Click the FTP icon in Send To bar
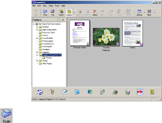The width and height of the screenshot is (162, 123). (102, 92)
